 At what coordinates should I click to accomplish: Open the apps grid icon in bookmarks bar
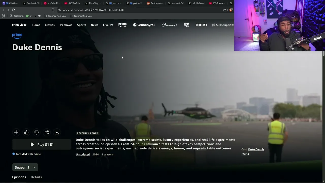tap(3, 16)
